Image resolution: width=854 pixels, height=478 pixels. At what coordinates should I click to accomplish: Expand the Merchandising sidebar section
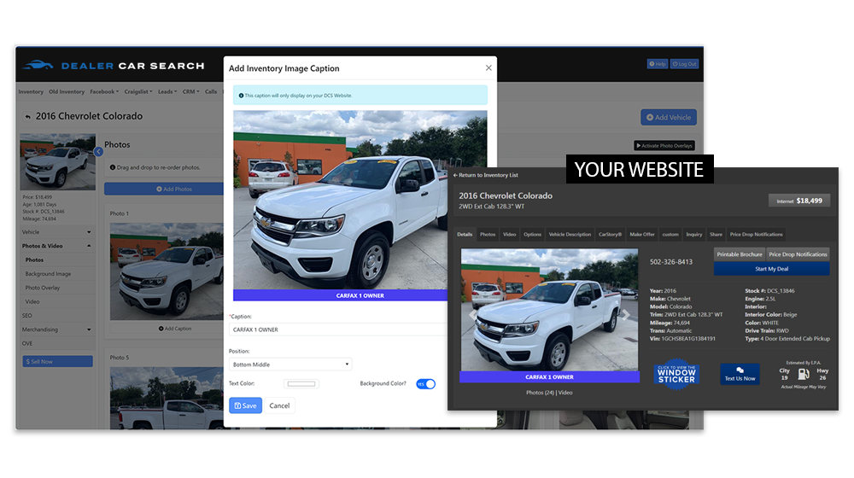pyautogui.click(x=56, y=329)
